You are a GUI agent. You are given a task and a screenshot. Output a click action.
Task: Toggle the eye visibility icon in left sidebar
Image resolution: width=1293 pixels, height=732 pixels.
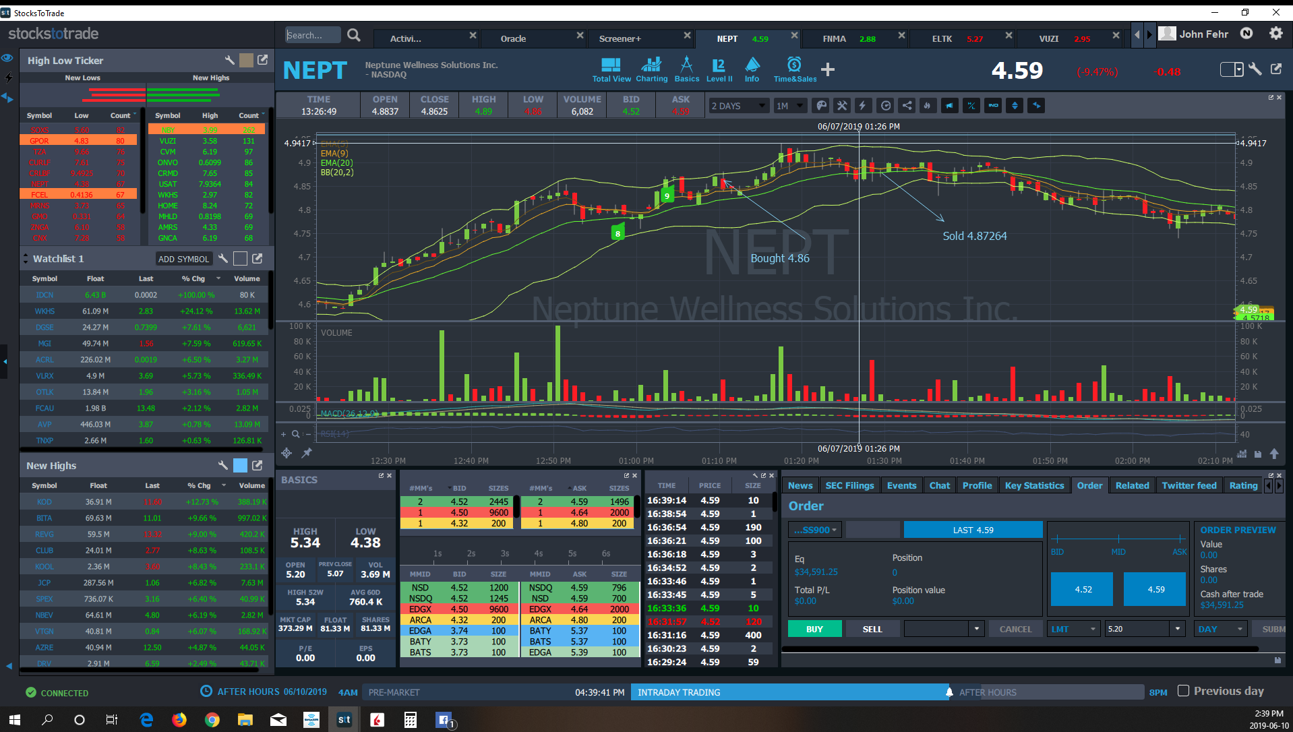7,59
